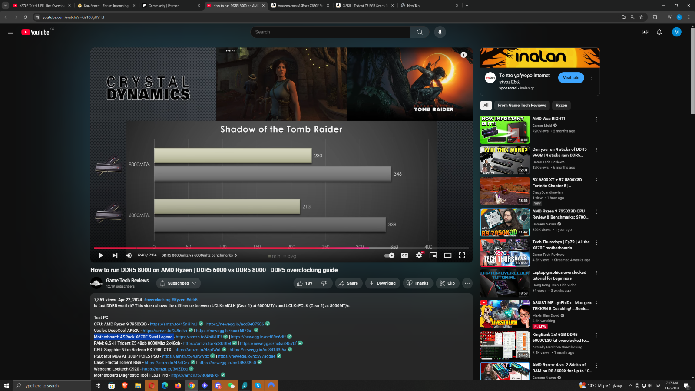Open the player settings gear

[x=419, y=255]
